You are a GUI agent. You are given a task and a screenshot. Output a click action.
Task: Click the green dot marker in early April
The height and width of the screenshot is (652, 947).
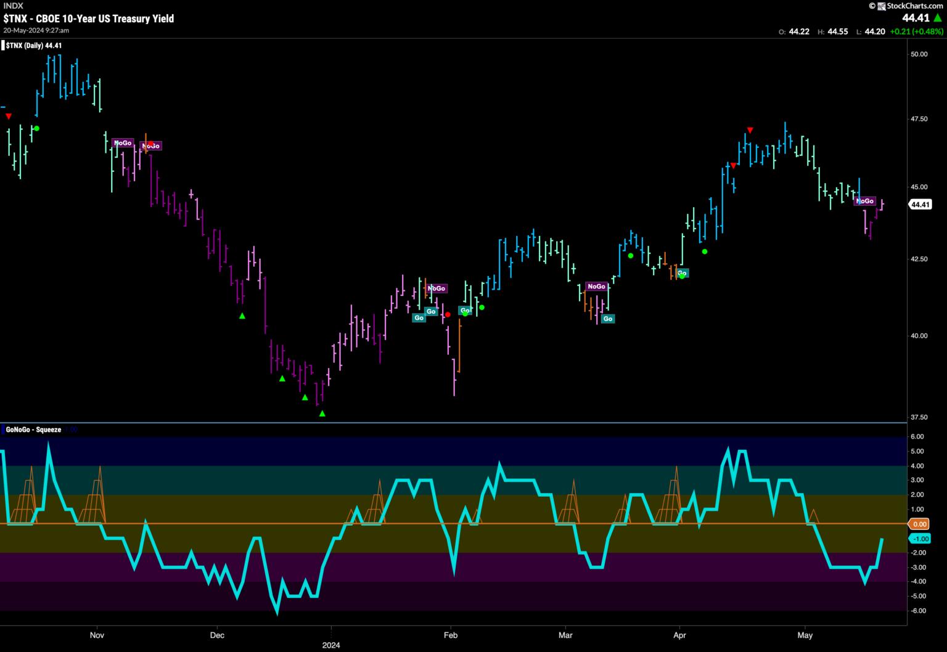click(x=705, y=251)
